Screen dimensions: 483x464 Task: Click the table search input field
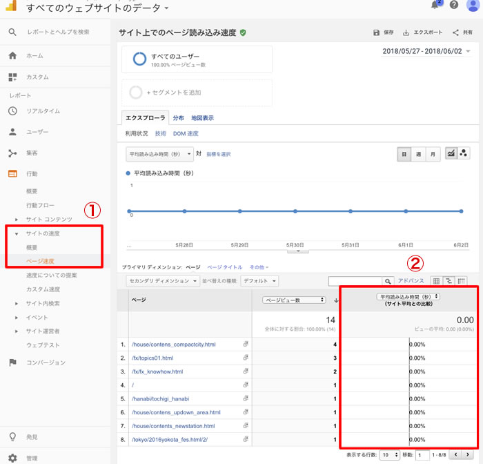click(x=355, y=281)
